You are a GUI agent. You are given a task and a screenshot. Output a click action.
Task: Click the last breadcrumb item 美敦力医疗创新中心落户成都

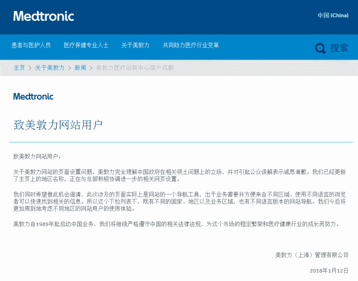tap(135, 68)
